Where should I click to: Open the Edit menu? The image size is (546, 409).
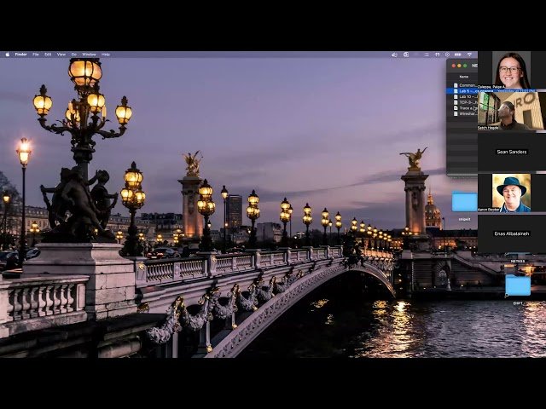(x=48, y=54)
